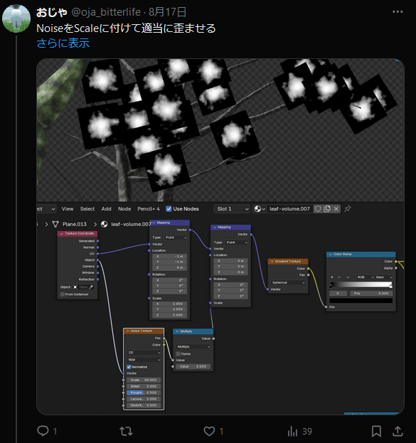
Task: Click the unlink material X icon
Action: tap(336, 209)
